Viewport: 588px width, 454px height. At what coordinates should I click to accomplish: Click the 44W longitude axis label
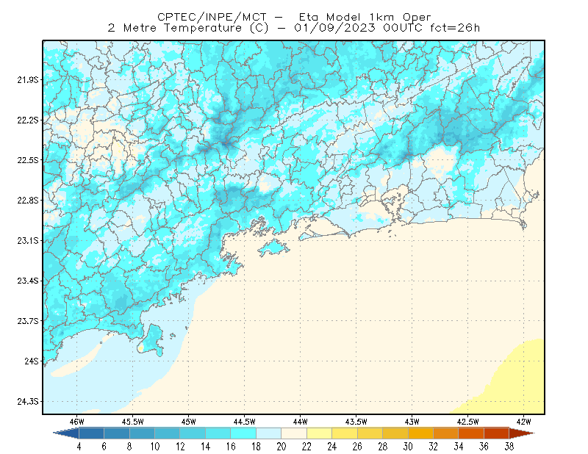click(x=300, y=422)
